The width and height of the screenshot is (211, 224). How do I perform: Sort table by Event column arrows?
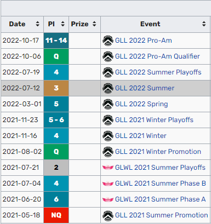pos(204,24)
